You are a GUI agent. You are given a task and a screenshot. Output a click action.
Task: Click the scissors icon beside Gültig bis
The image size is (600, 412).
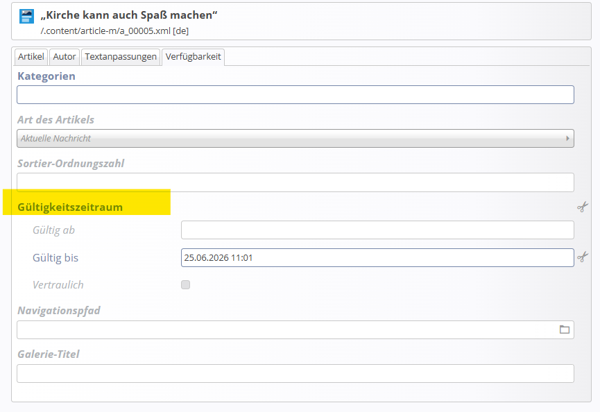tap(583, 257)
